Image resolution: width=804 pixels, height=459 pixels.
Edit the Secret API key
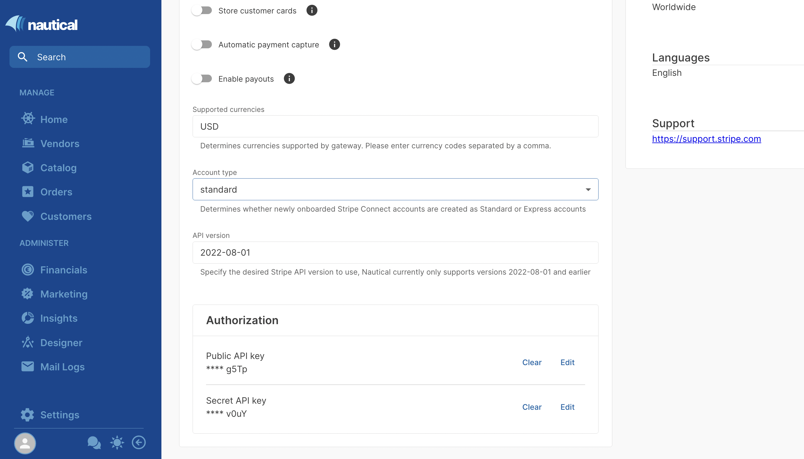(567, 407)
